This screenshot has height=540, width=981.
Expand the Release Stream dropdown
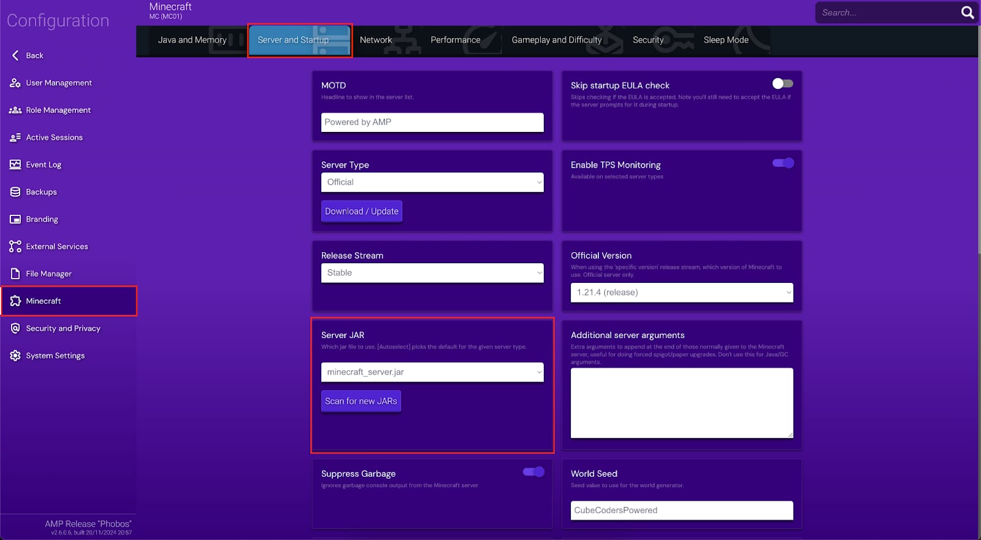coord(432,273)
